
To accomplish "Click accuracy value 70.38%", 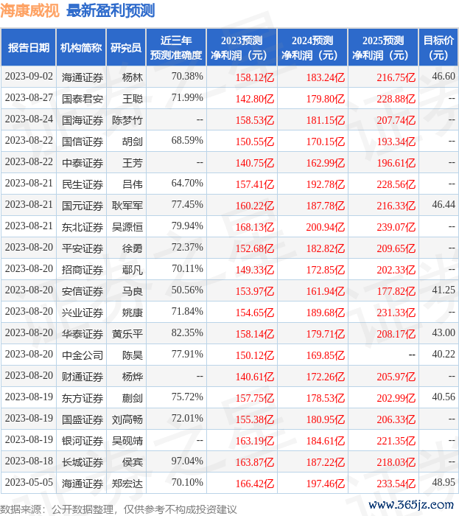I will [x=187, y=77].
